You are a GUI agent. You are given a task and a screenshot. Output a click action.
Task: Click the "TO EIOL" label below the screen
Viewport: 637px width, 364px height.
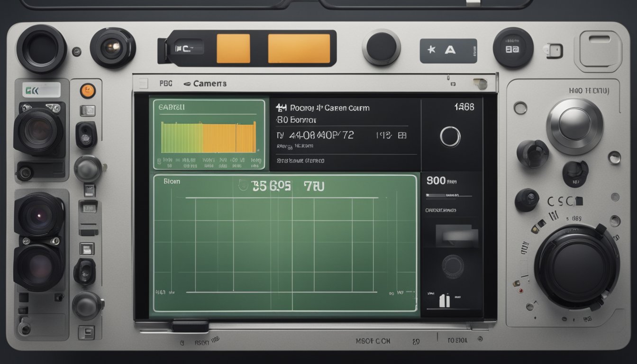(x=457, y=340)
